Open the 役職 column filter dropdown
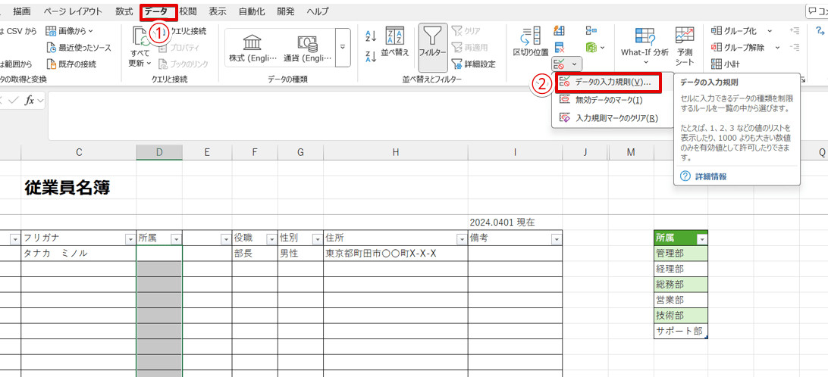828x377 pixels. 271,239
